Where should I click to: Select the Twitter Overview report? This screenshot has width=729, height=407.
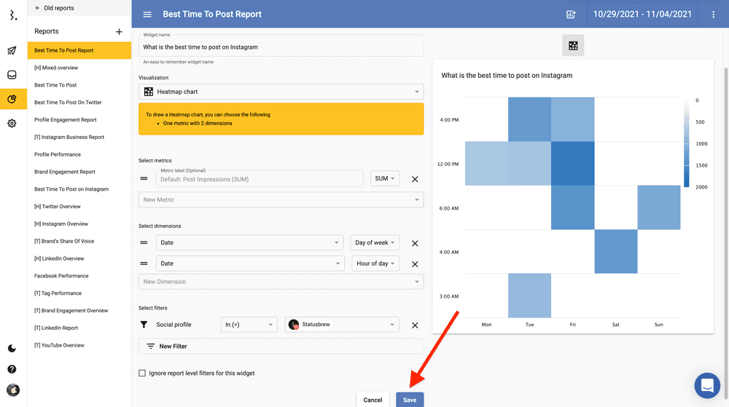(x=58, y=207)
